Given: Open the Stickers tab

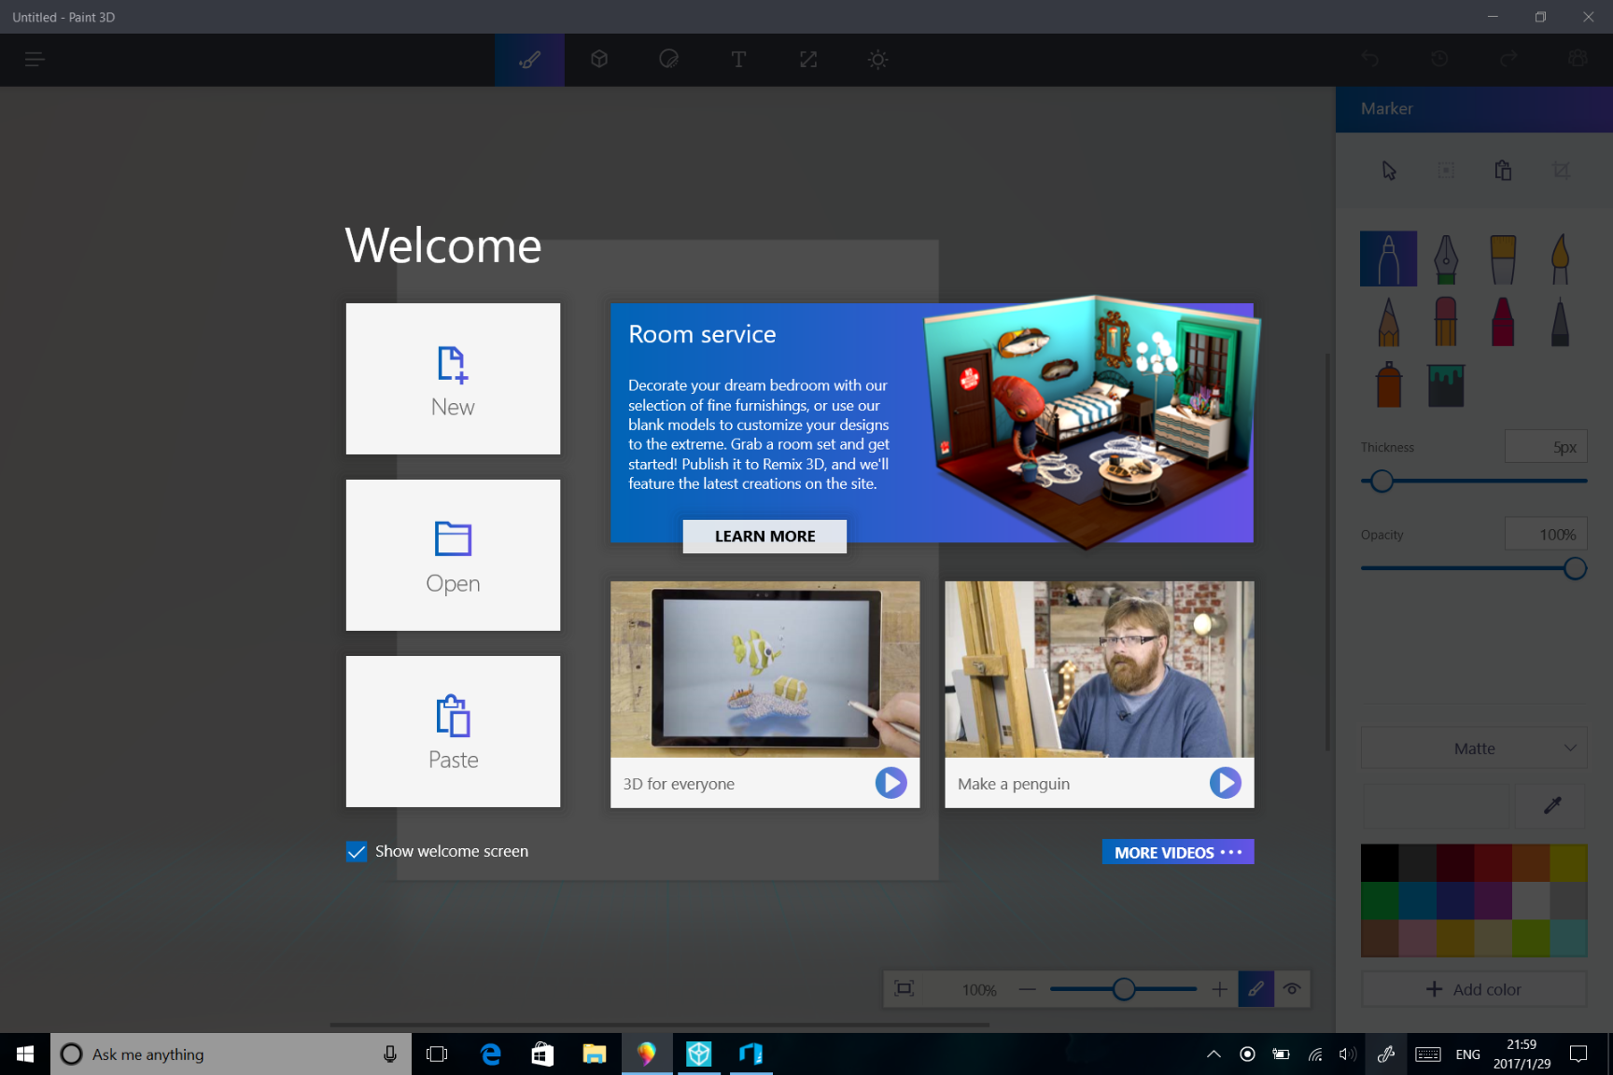Looking at the screenshot, I should click(x=668, y=60).
